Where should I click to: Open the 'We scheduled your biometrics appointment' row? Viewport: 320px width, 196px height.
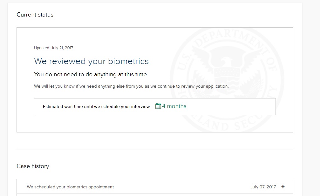click(x=155, y=186)
